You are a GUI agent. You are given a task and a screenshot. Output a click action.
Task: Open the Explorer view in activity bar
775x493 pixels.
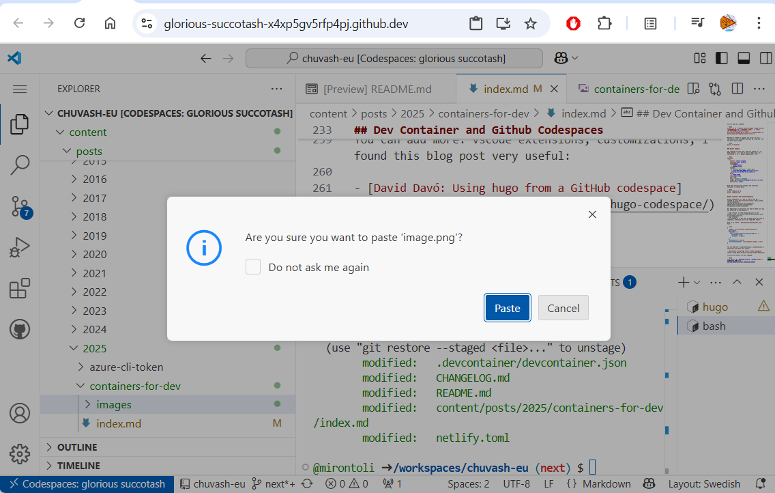point(20,124)
